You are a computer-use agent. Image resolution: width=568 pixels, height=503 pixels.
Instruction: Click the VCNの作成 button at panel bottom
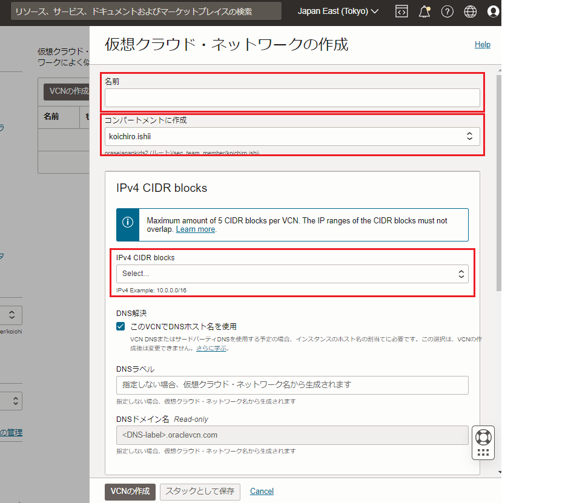130,491
